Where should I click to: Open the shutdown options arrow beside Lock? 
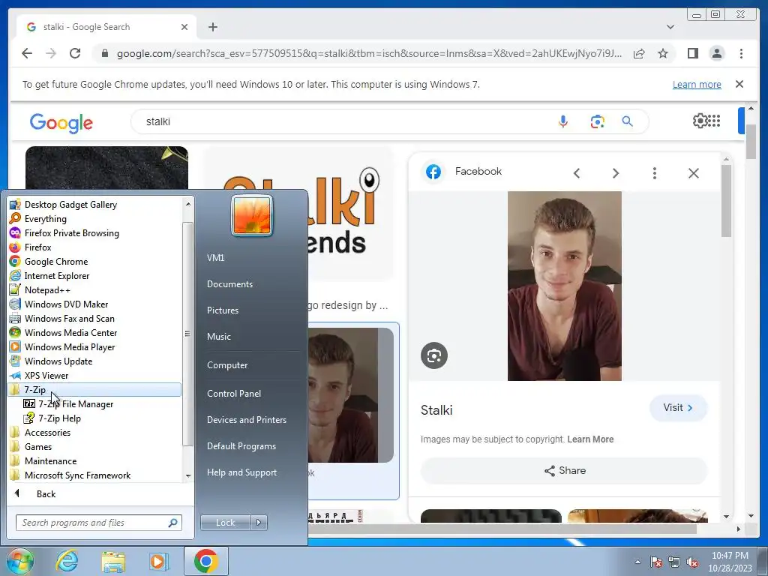(259, 523)
